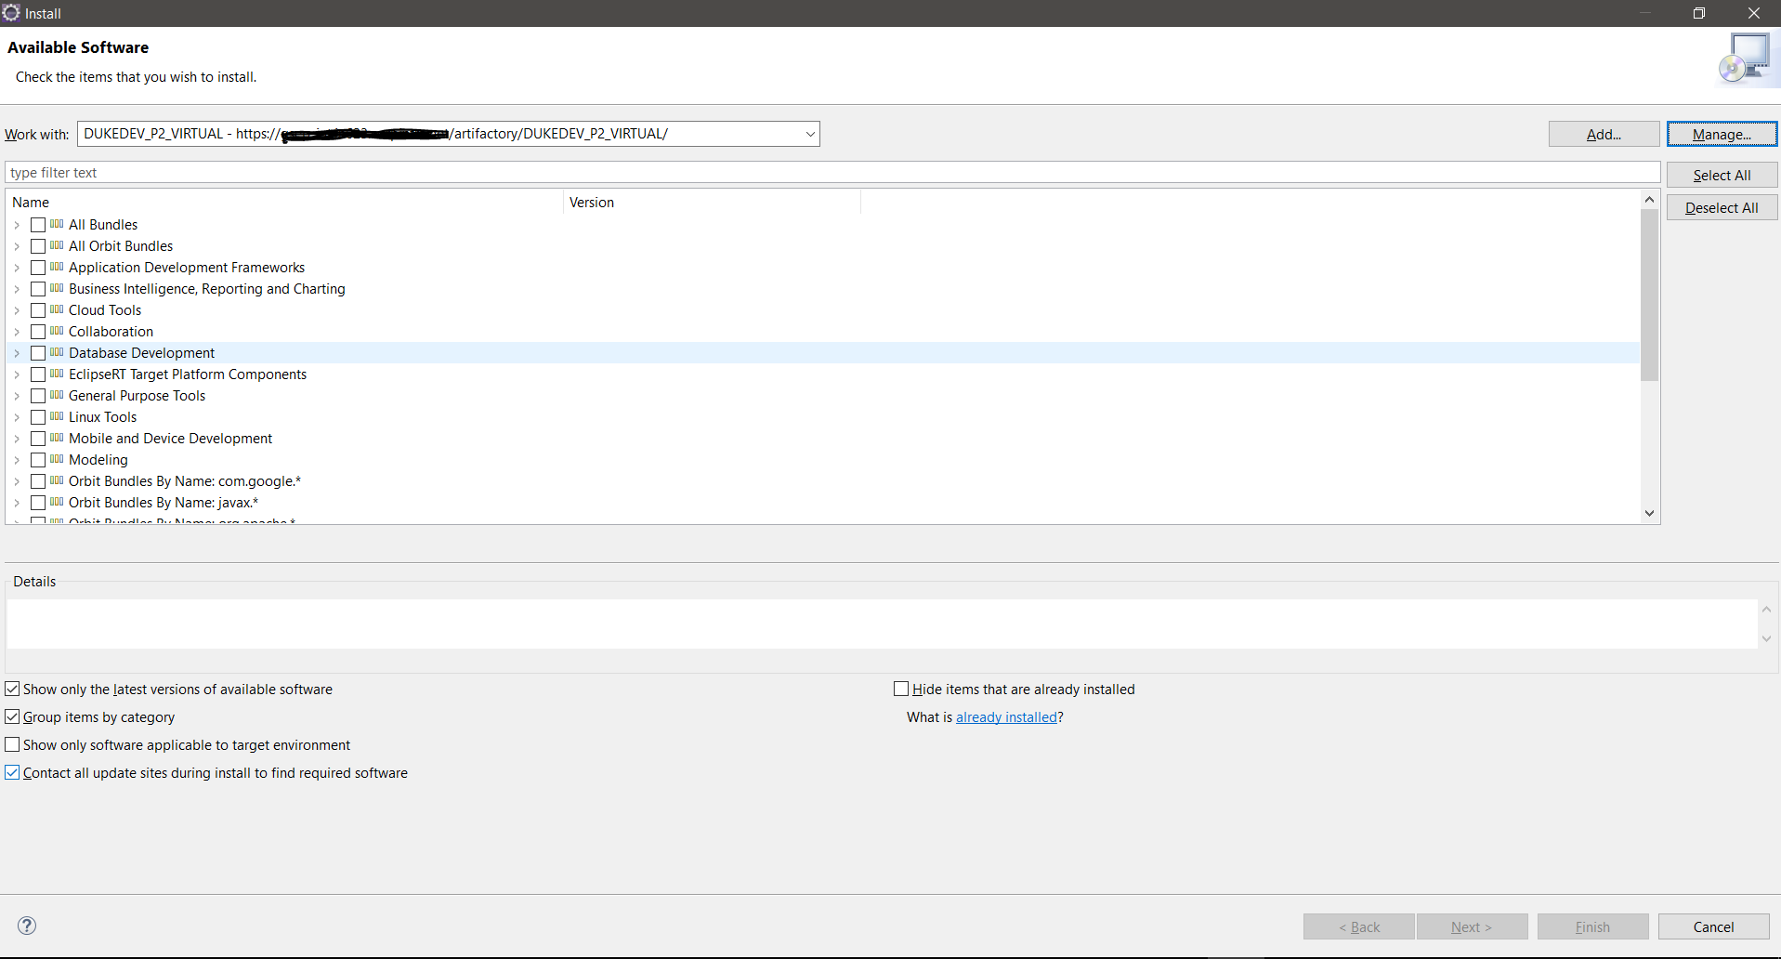Screen dimensions: 1781x959
Task: Toggle Contact all update sites during install
Action: pyautogui.click(x=12, y=772)
